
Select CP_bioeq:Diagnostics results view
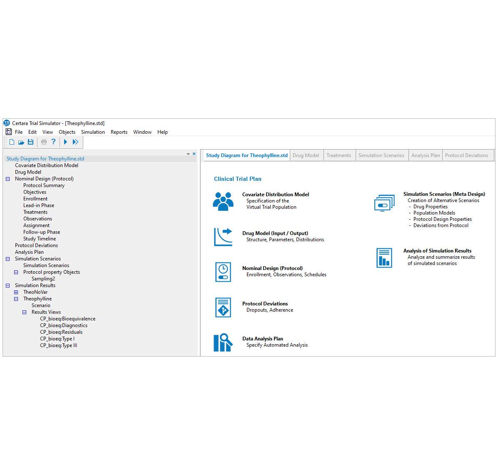pos(64,326)
